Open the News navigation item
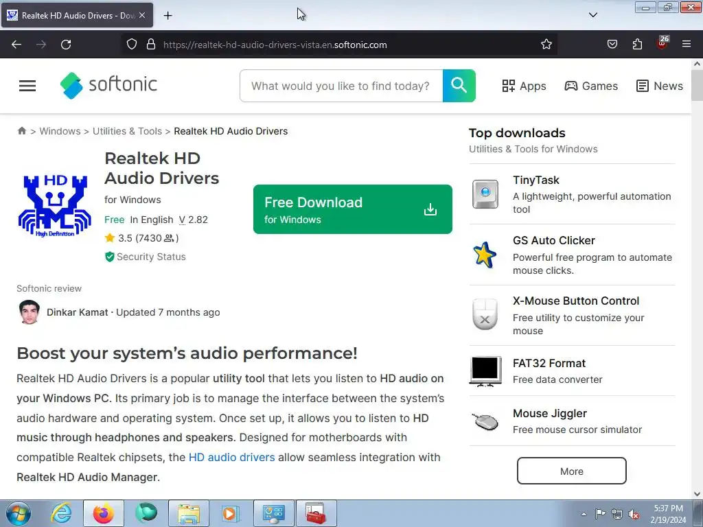This screenshot has width=703, height=527. [660, 86]
